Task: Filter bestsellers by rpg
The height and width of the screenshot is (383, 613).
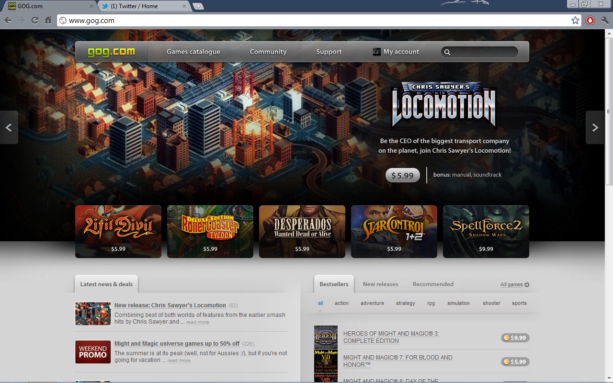Action: (431, 303)
